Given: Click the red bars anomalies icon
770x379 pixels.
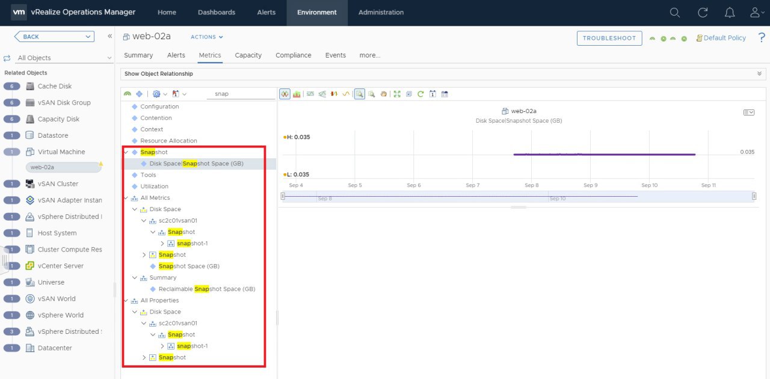Looking at the screenshot, I should 334,94.
